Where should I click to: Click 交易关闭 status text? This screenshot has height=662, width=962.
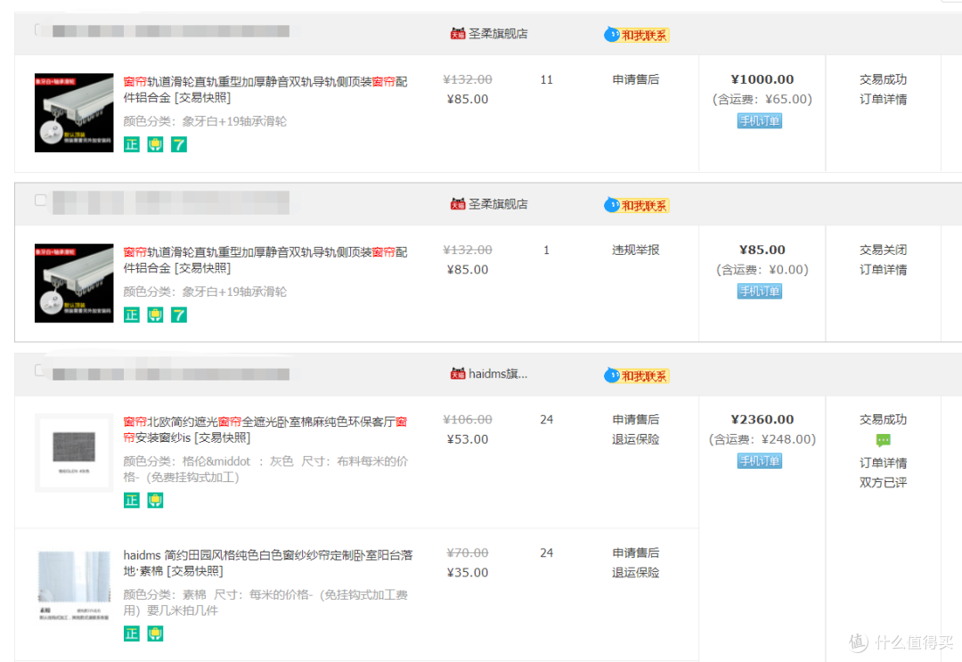[x=883, y=250]
